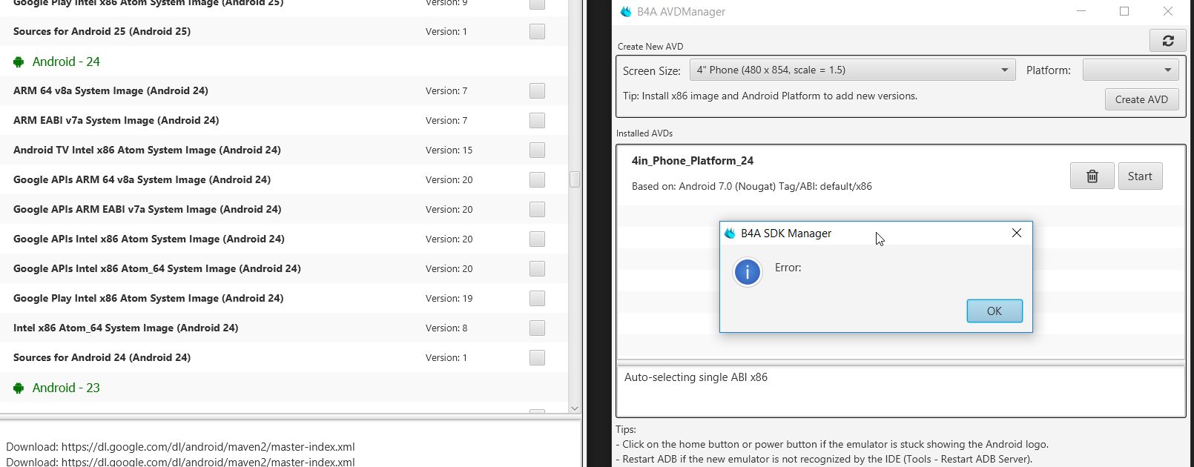Check ARM 64 v8a System Image (Android 24)
The height and width of the screenshot is (467, 1194).
(x=537, y=91)
